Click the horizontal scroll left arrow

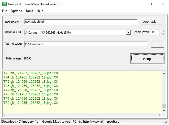[x=5, y=115]
